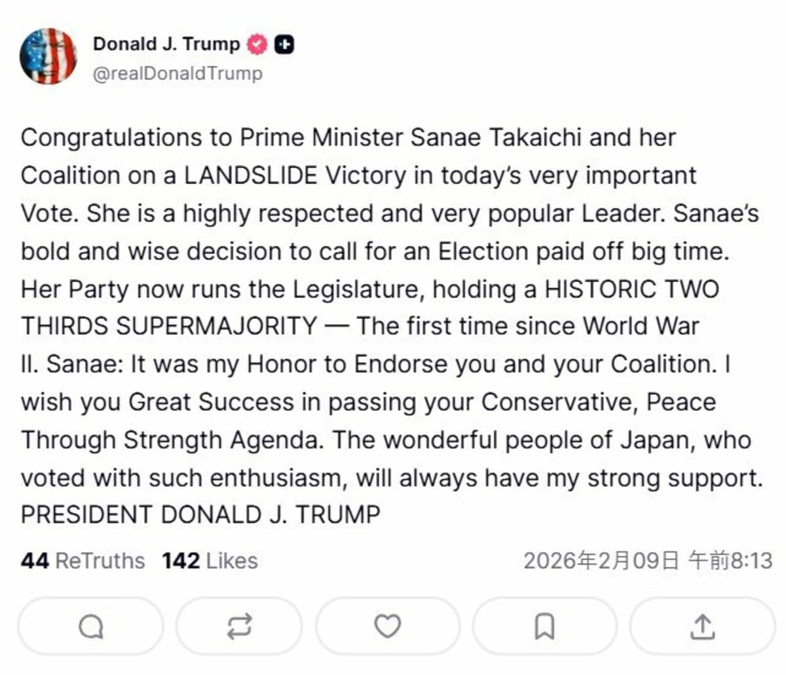Screen dimensions: 786x675
Task: Click the ReTruth repost arrows icon
Action: point(239,625)
